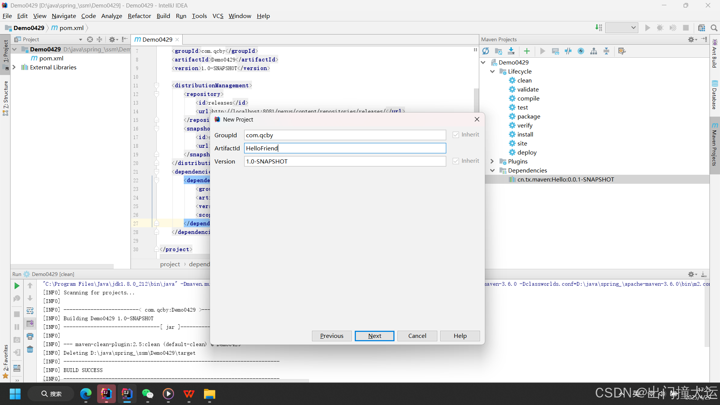720x405 pixels.
Task: Click the soft-wrap toggle in Run console
Action: point(30,311)
